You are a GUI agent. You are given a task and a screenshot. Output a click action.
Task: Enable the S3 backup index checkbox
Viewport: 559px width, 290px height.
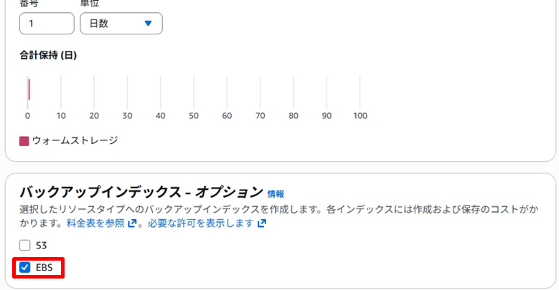click(24, 245)
